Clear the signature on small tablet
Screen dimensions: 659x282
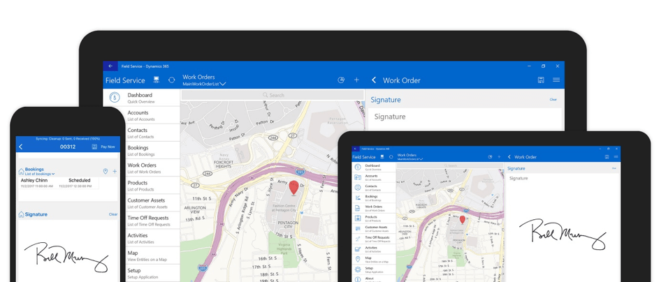tap(614, 168)
